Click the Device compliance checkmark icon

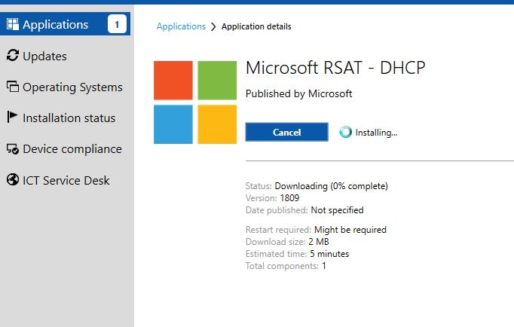(13, 149)
